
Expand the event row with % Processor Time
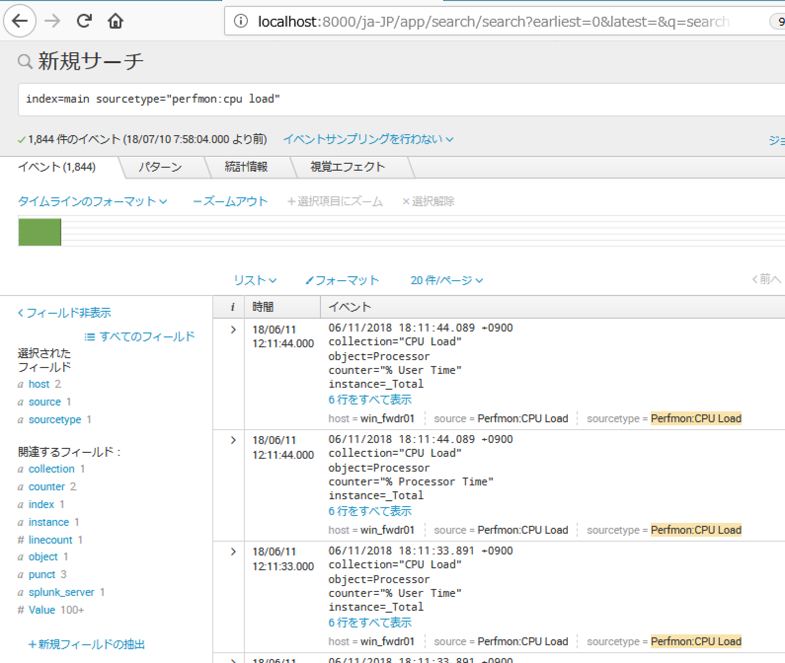pos(234,440)
